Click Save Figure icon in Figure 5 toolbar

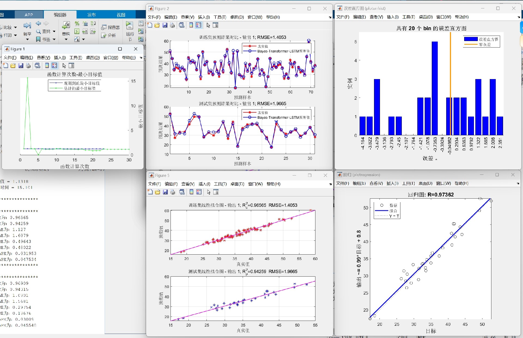[165, 192]
